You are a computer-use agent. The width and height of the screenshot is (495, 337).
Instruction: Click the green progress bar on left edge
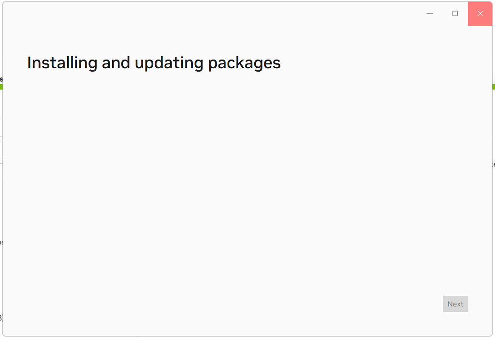point(1,87)
